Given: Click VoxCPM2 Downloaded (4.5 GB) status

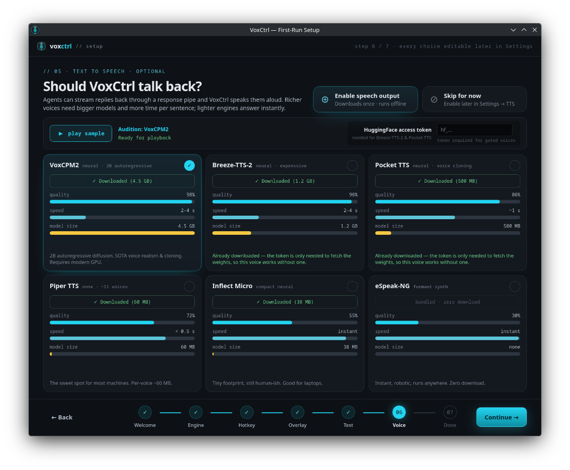Looking at the screenshot, I should click(122, 181).
